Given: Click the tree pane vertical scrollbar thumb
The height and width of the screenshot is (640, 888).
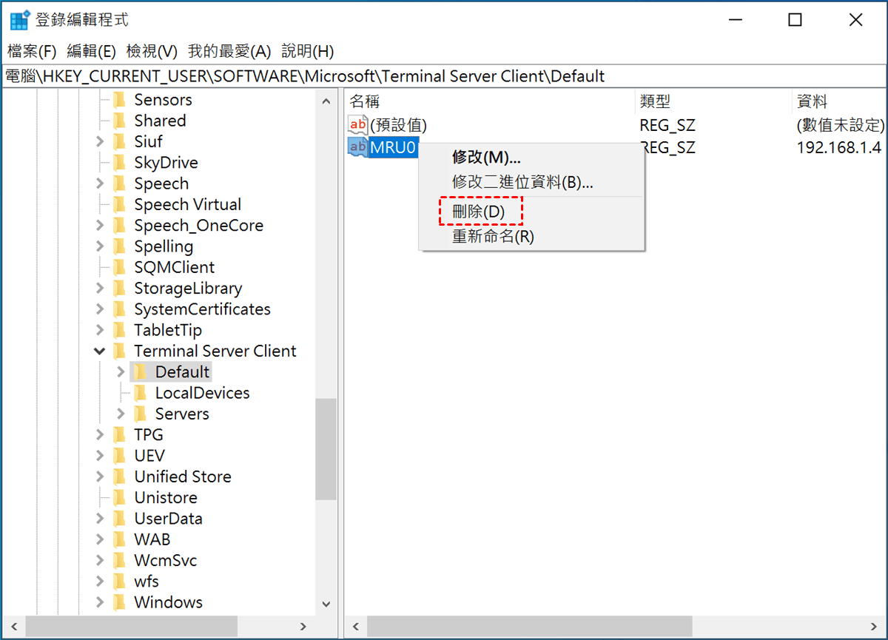Looking at the screenshot, I should [326, 449].
